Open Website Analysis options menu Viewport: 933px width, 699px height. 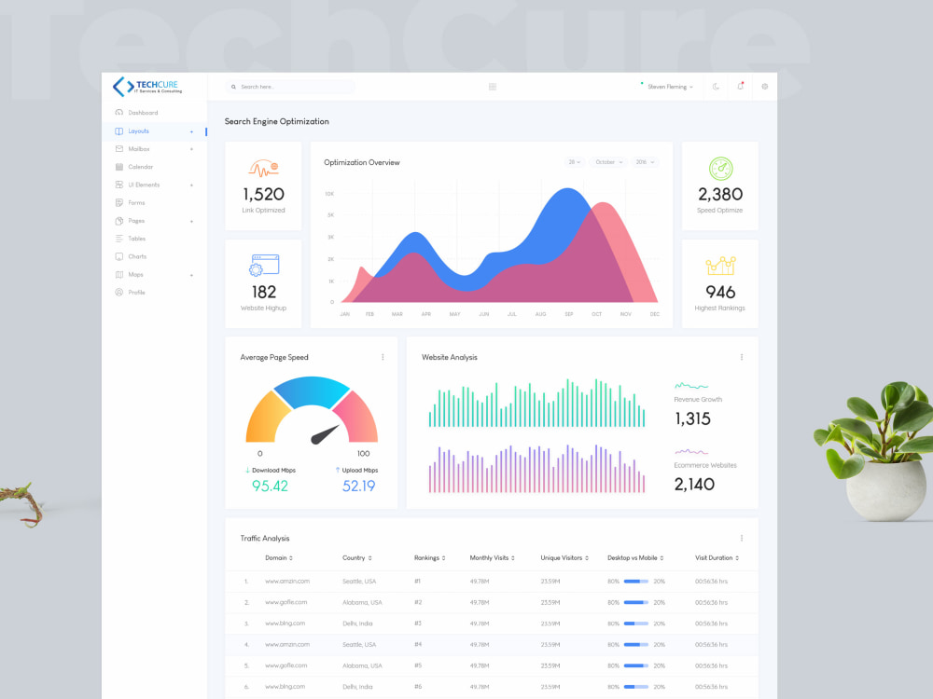pyautogui.click(x=742, y=357)
